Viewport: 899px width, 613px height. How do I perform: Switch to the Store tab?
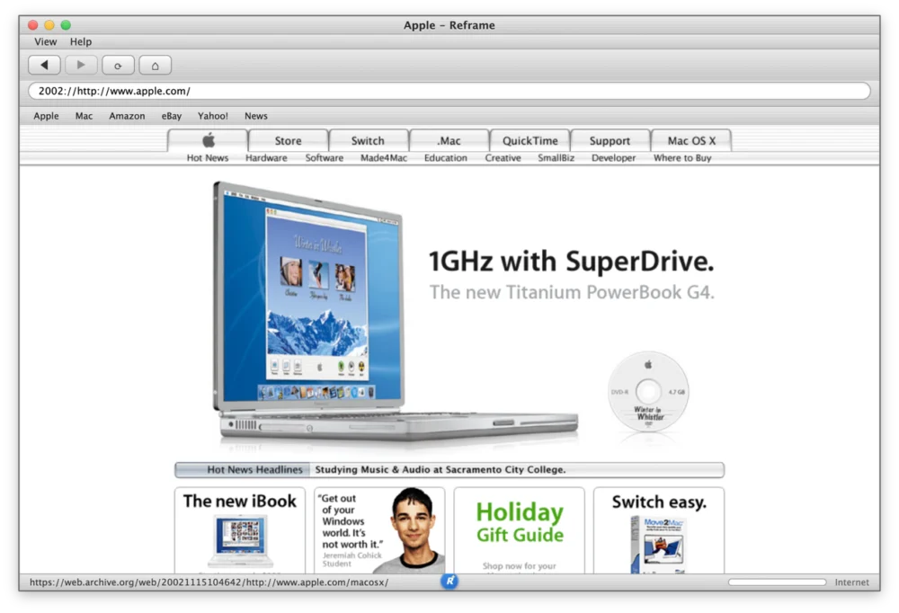click(288, 140)
